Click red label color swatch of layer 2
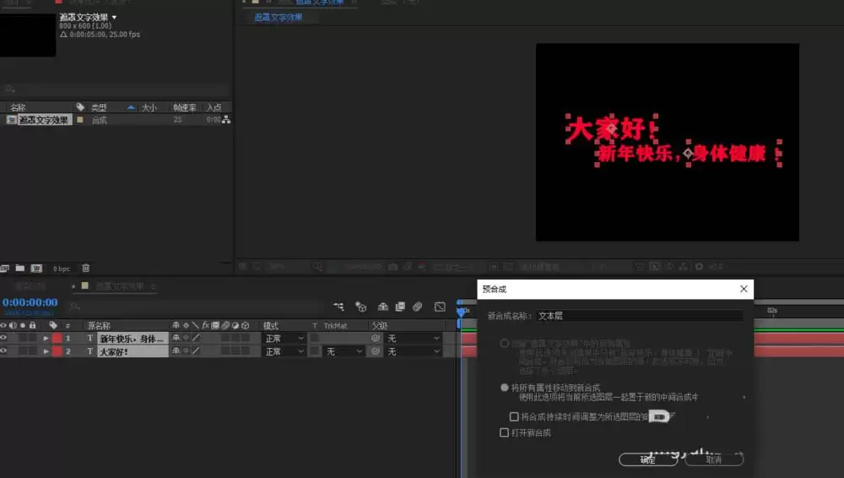844x478 pixels. [57, 351]
